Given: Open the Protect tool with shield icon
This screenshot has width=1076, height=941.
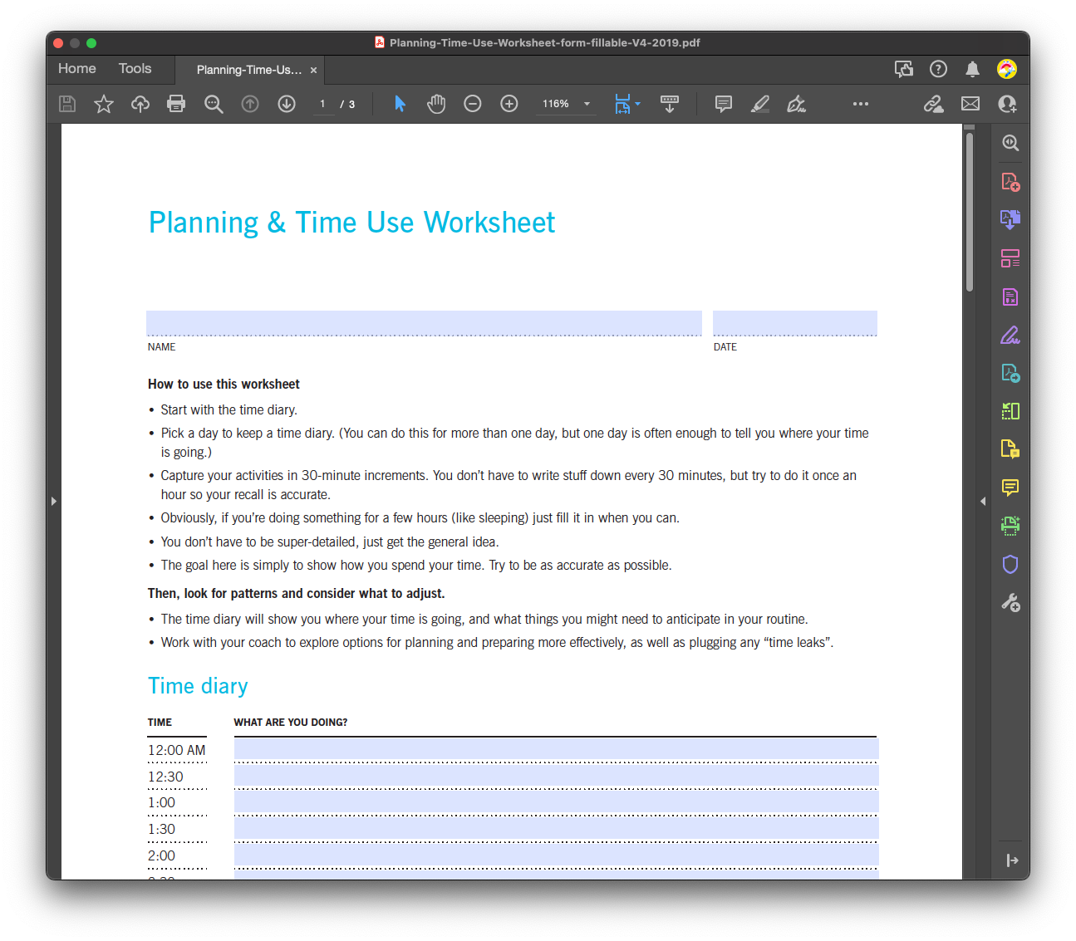Looking at the screenshot, I should pyautogui.click(x=1010, y=564).
